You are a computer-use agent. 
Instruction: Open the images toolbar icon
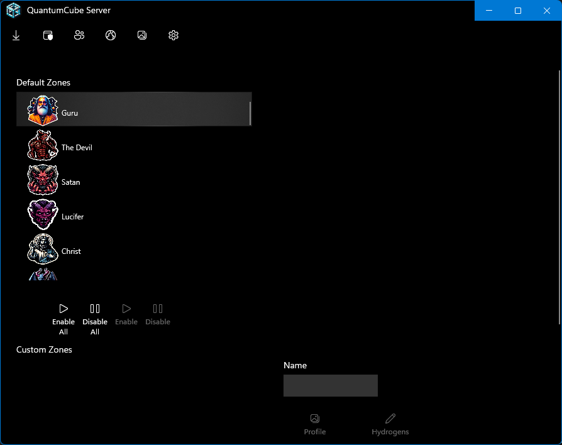click(142, 36)
